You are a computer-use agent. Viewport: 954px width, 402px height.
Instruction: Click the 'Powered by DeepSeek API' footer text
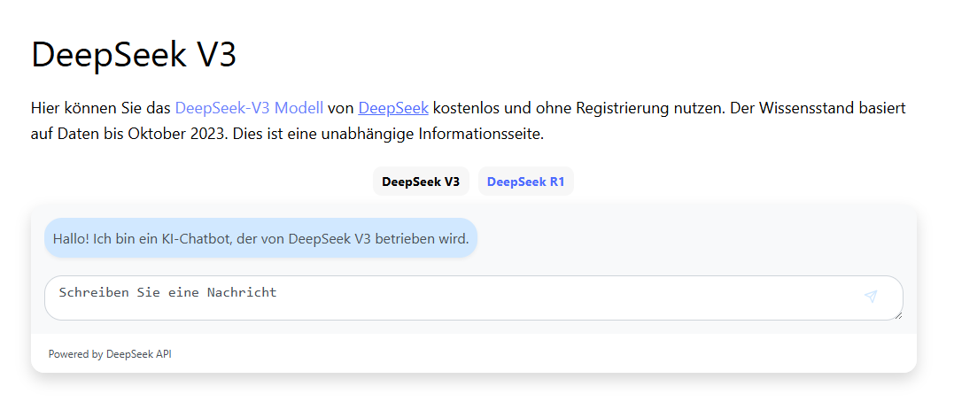[110, 354]
